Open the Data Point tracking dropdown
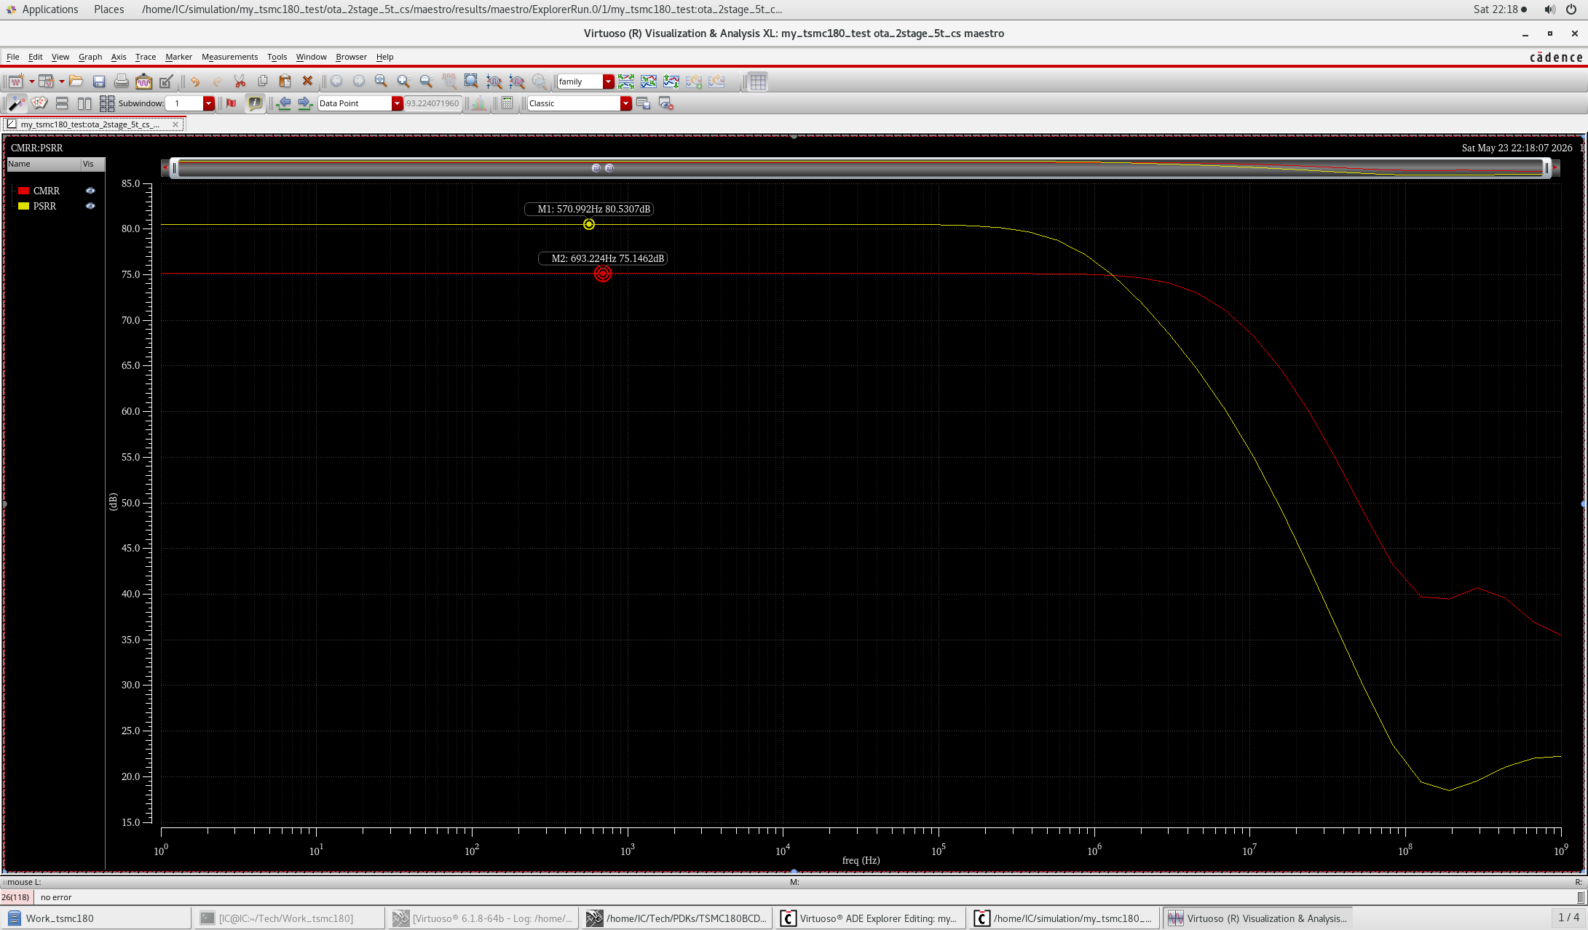Screen dimensions: 1588x930 point(397,103)
